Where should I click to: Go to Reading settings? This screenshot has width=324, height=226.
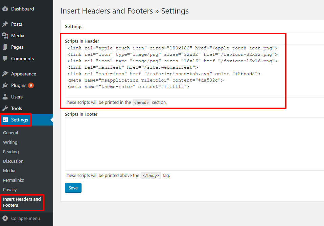point(11,152)
